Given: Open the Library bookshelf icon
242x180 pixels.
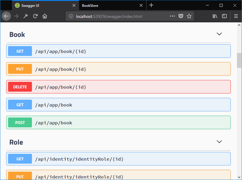Looking at the screenshot, I should pos(215,16).
